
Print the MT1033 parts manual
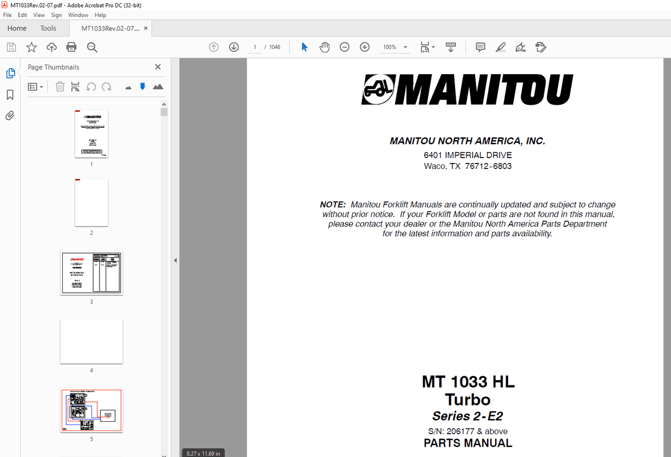(x=71, y=47)
